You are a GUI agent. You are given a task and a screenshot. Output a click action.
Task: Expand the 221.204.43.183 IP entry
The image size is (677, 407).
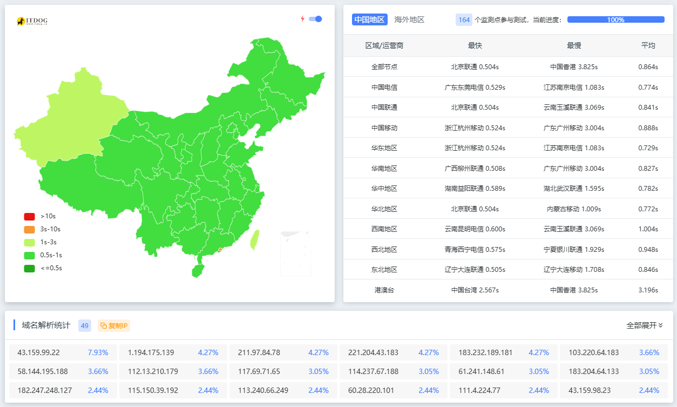(393, 352)
